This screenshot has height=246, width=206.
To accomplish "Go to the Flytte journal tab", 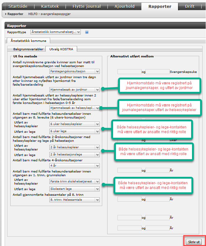I will point(87,6).
